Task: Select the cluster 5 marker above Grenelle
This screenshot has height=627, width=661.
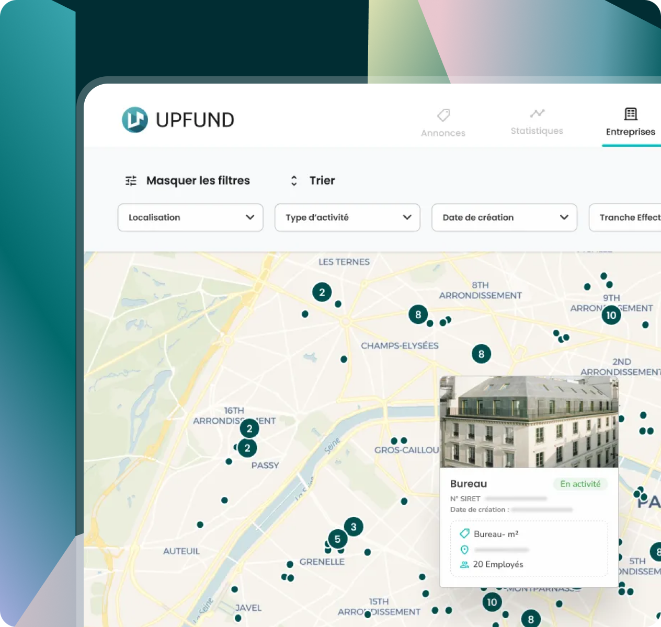Action: pyautogui.click(x=337, y=539)
